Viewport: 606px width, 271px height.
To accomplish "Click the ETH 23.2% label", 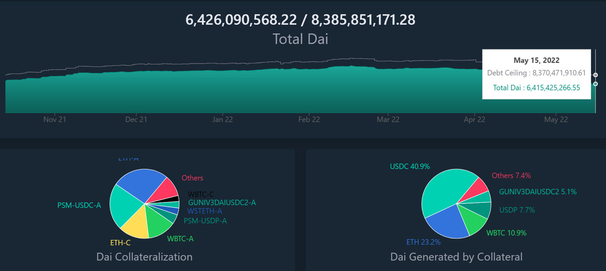I will 423,242.
